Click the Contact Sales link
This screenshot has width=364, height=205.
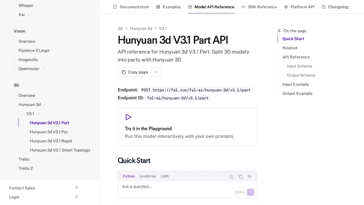tap(22, 188)
